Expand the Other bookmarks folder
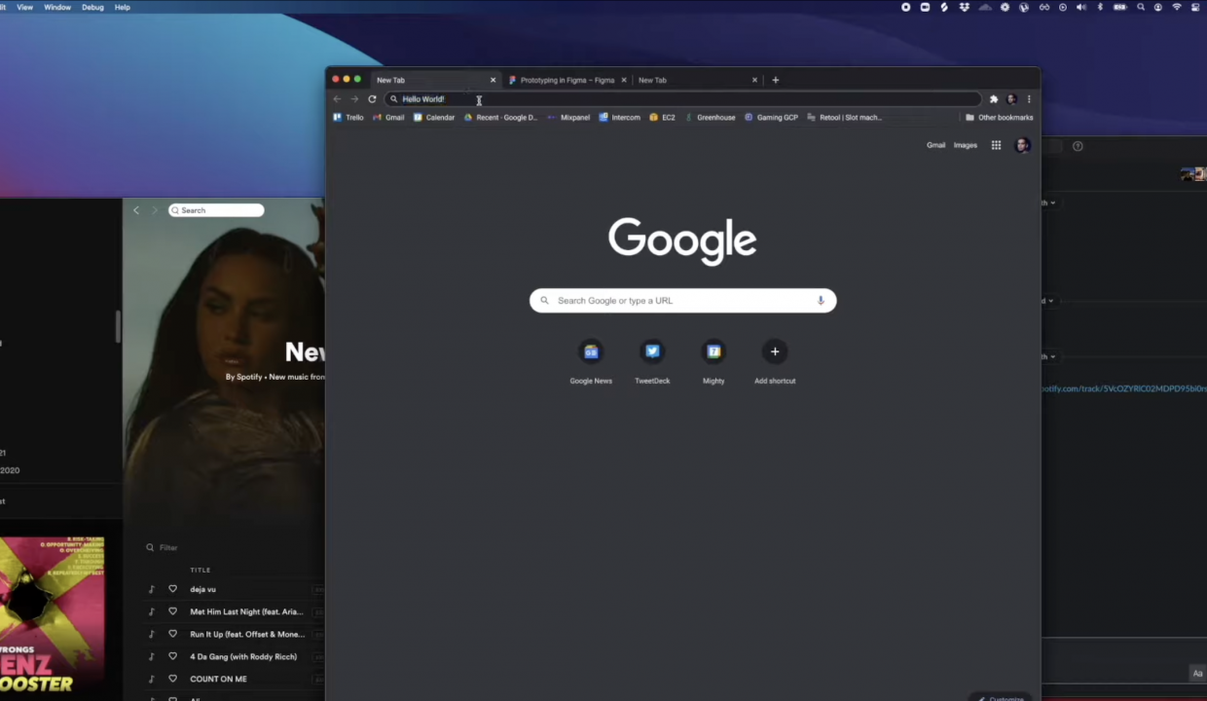Screen dimensions: 1207x701 [1000, 117]
